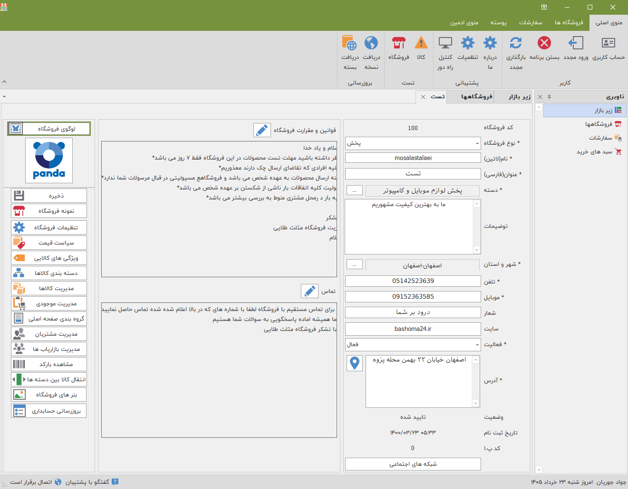Click the panda store logo thumbnail
The image size is (628, 489).
pyautogui.click(x=49, y=160)
